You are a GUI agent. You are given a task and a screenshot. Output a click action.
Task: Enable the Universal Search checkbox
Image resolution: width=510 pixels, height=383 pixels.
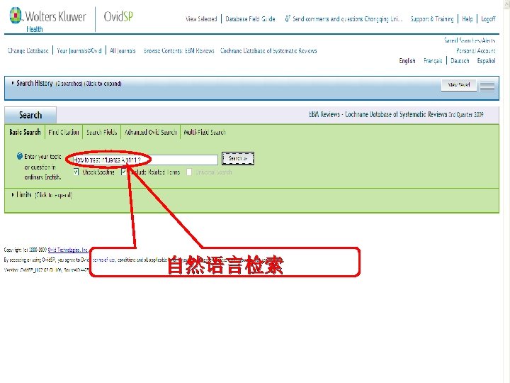tap(189, 172)
